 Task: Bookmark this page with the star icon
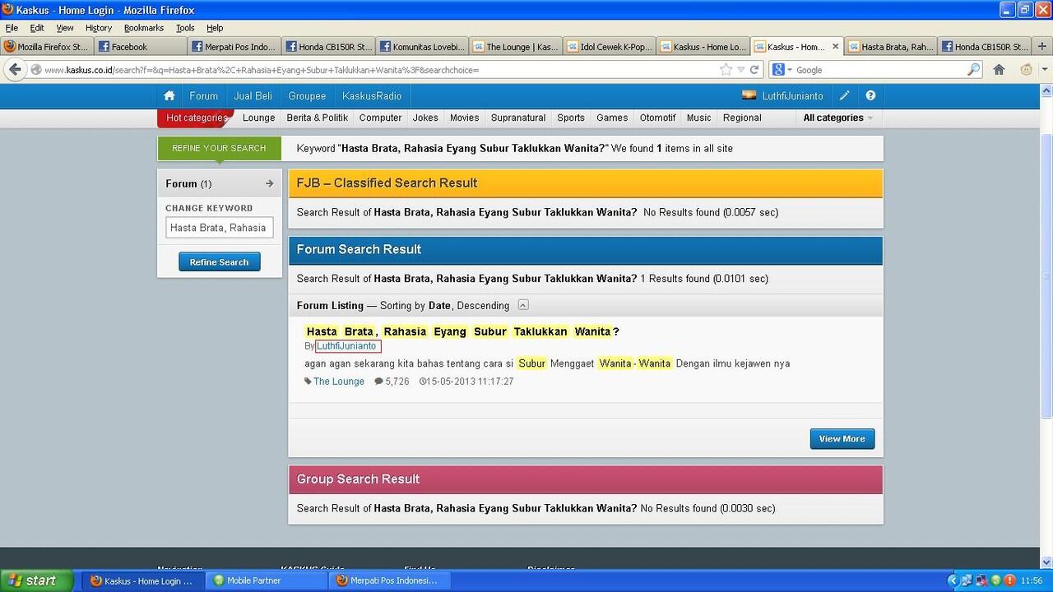click(x=726, y=70)
